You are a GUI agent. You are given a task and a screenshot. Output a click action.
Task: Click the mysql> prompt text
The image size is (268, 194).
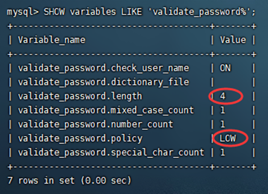click(23, 12)
